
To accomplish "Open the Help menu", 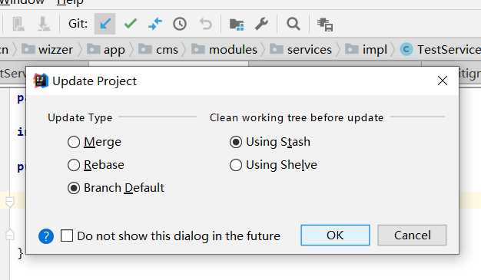I will tap(70, 2).
